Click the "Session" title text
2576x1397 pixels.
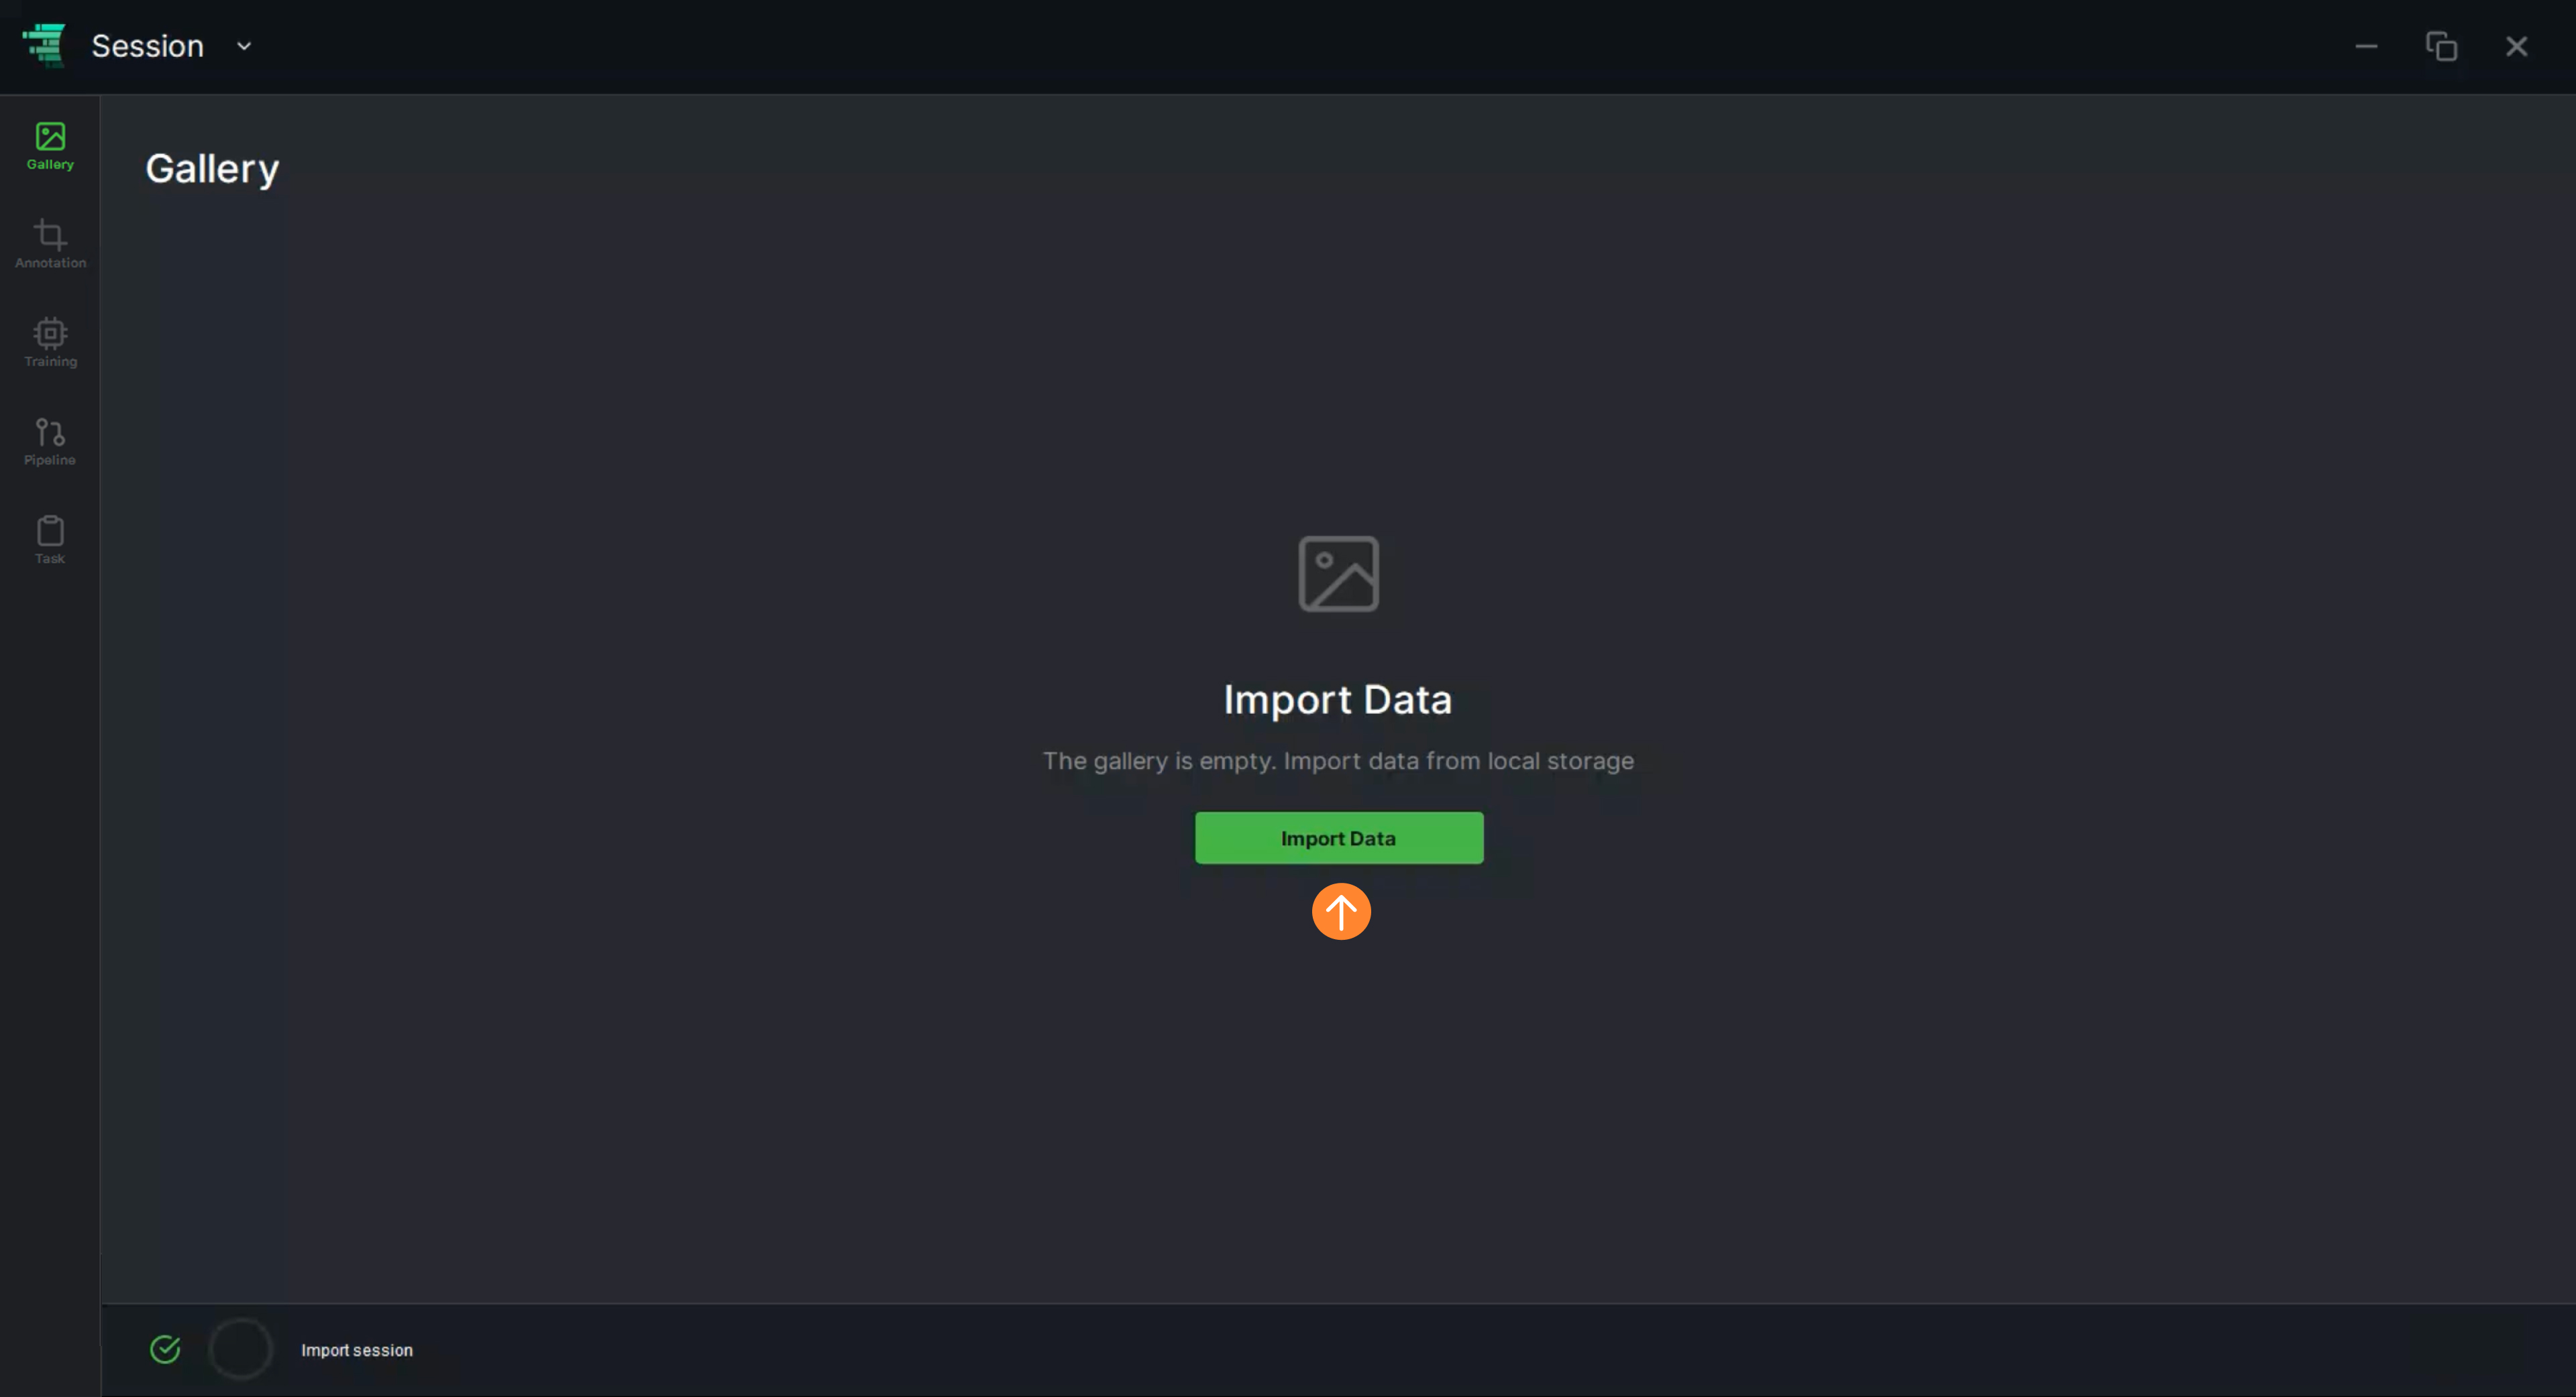coord(148,46)
